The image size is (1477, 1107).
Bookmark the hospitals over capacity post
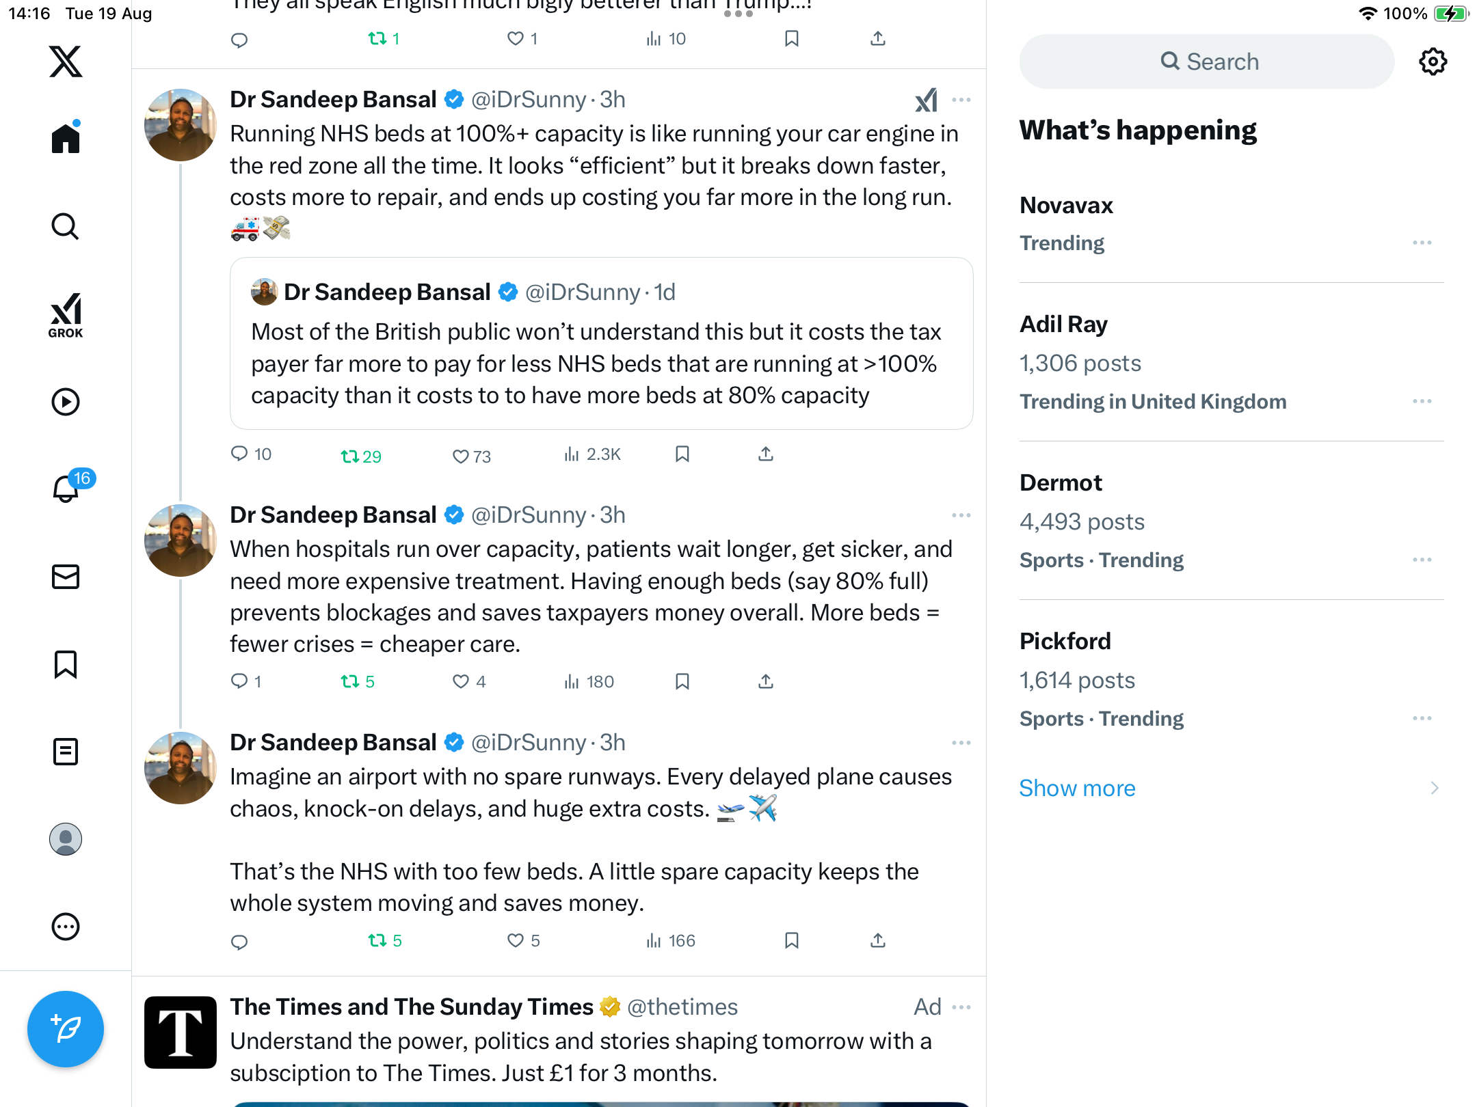pos(682,681)
